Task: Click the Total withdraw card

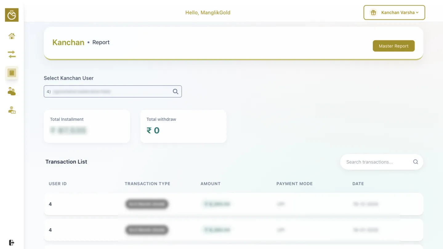Action: point(183,126)
